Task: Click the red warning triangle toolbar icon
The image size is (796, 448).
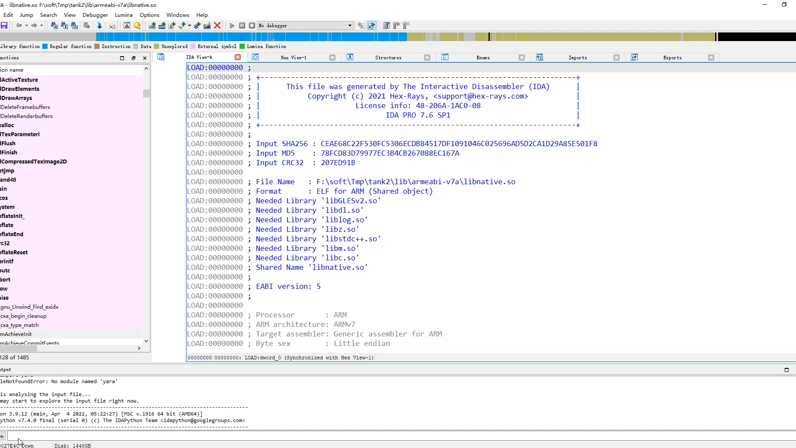Action: pyautogui.click(x=127, y=26)
